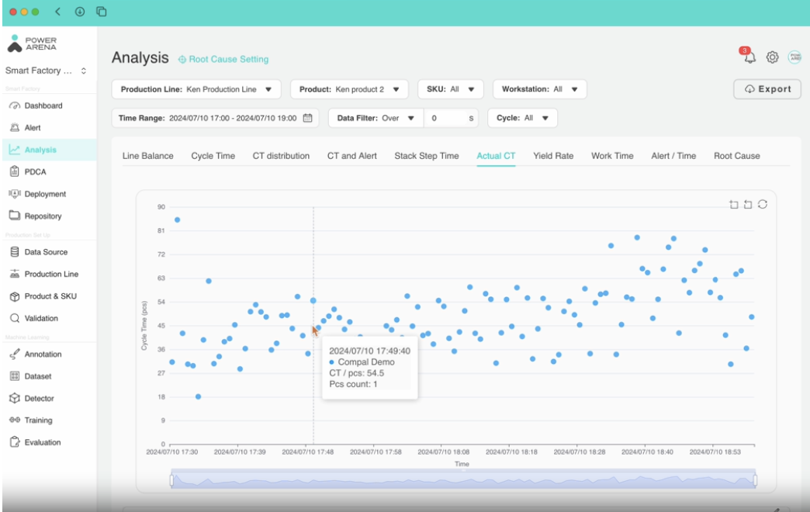Switch to Work Time tab

(612, 156)
